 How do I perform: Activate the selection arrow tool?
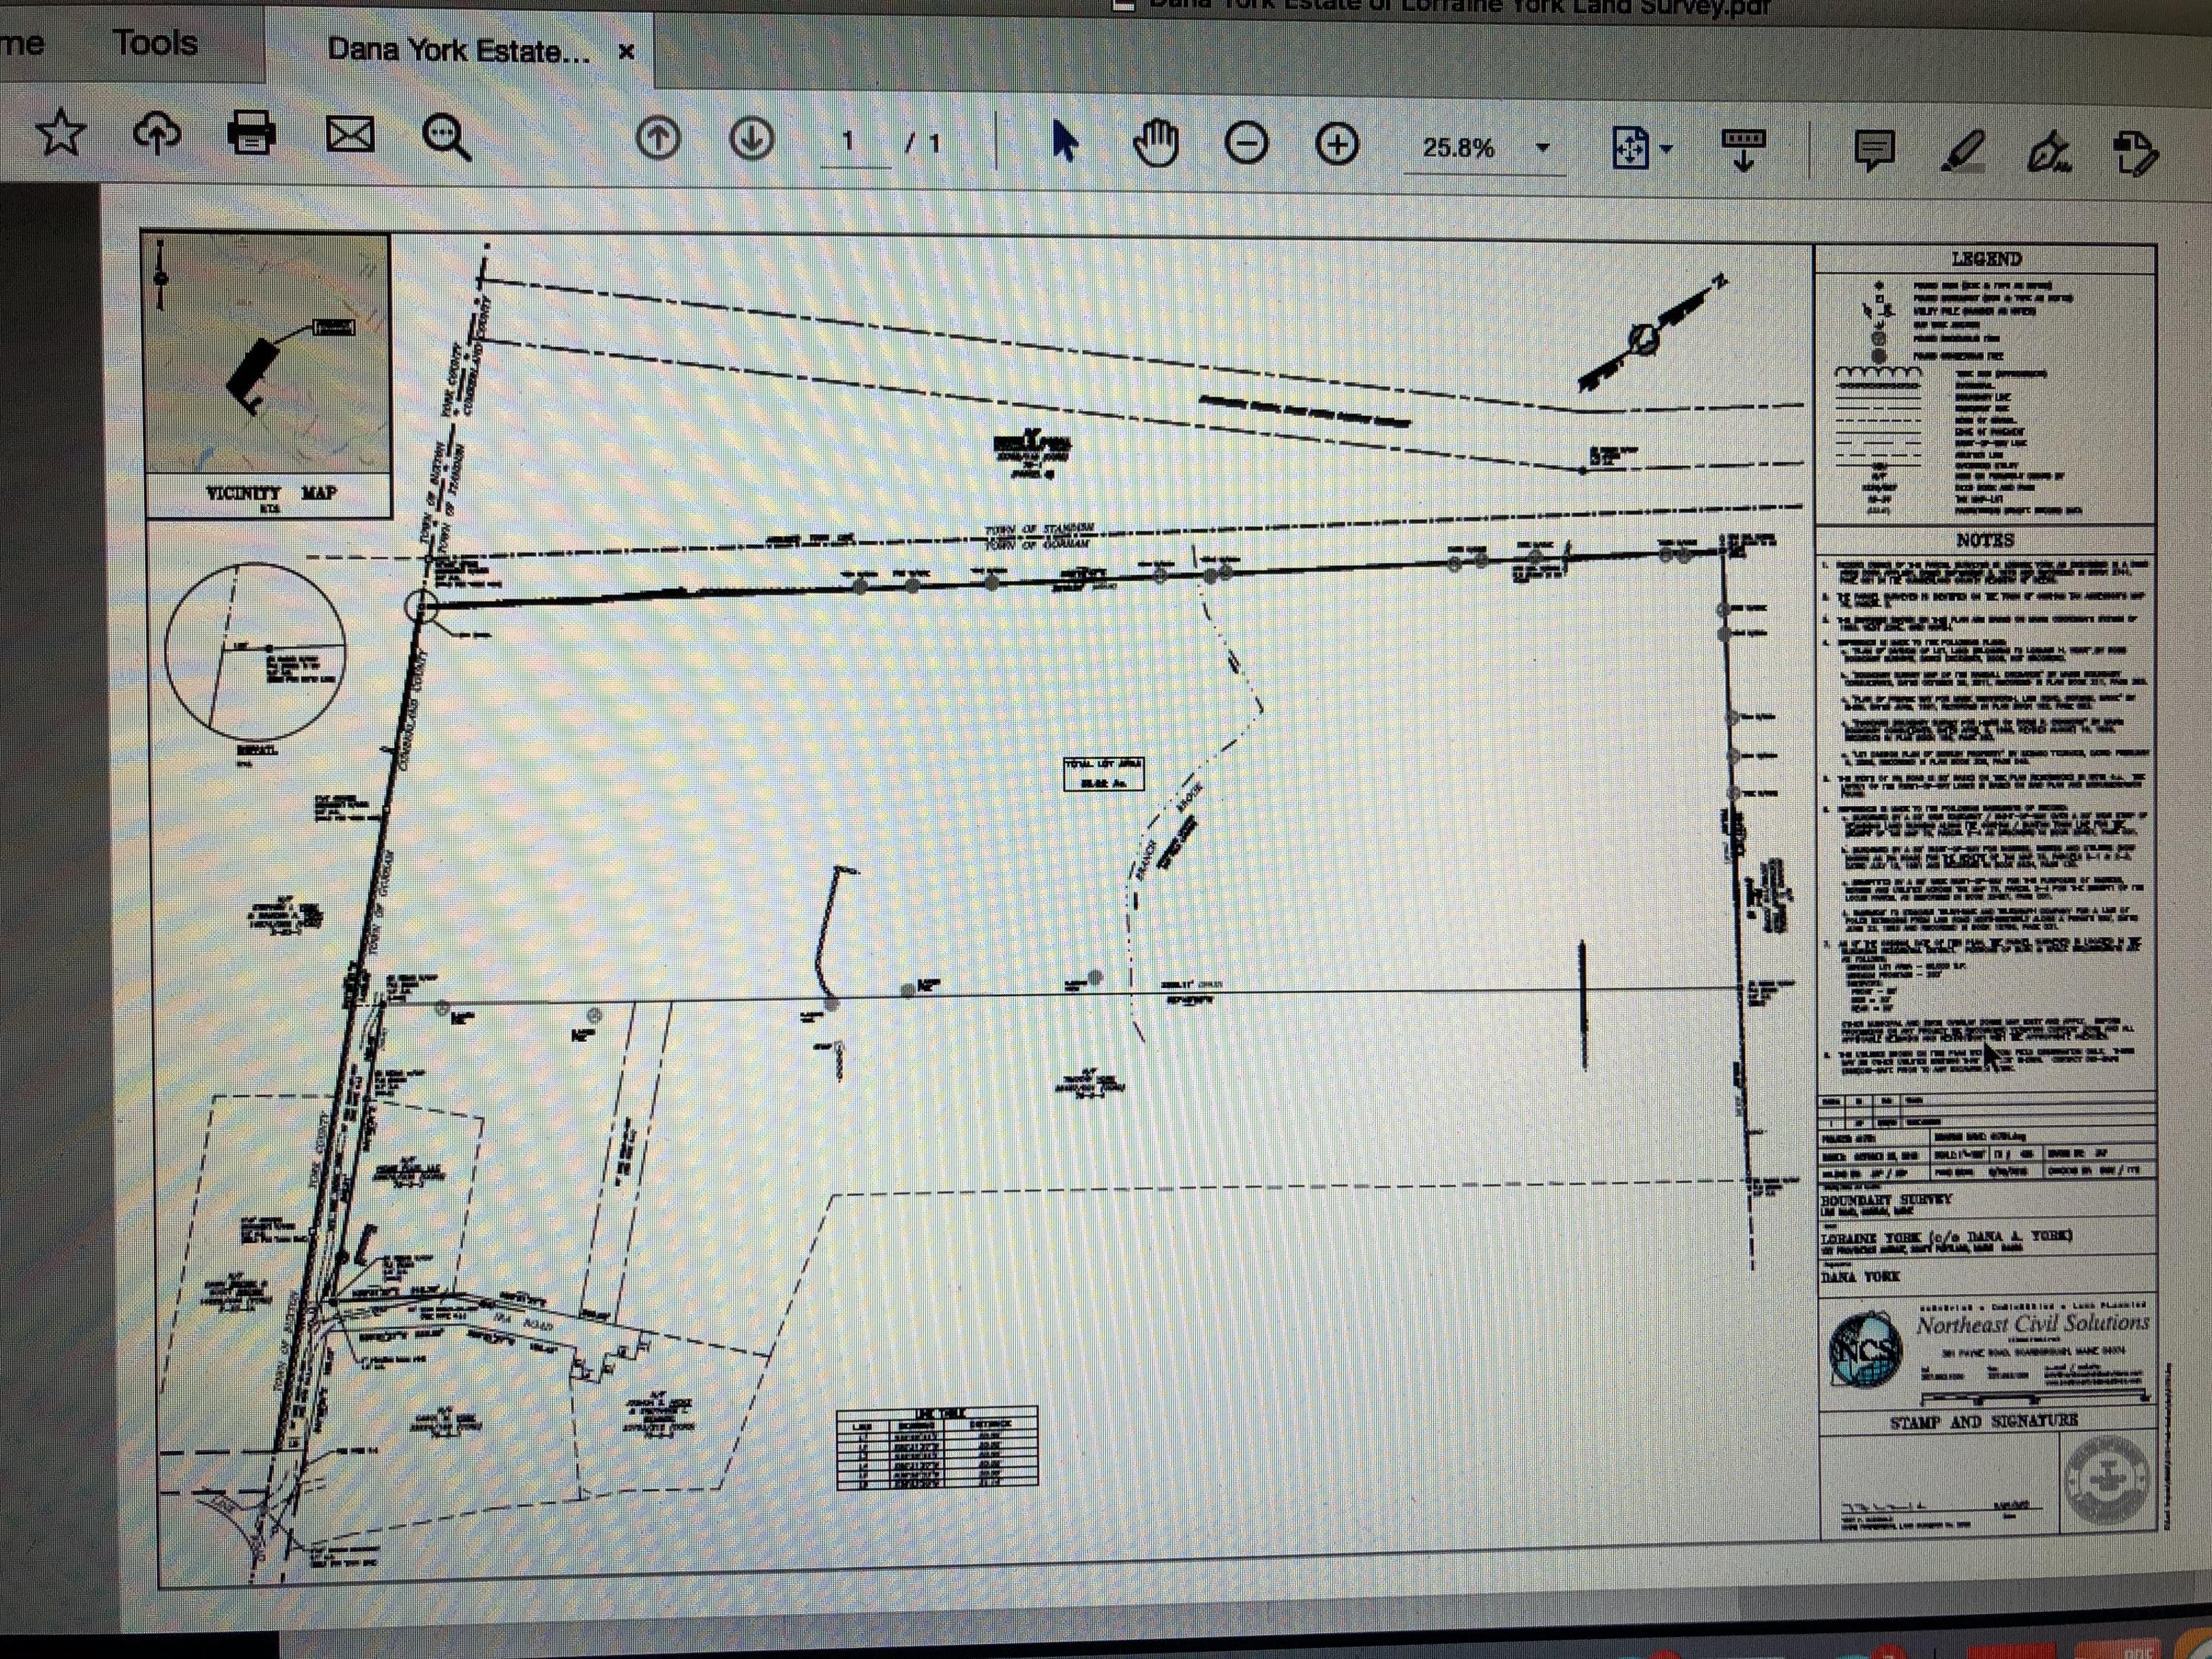tap(1064, 141)
